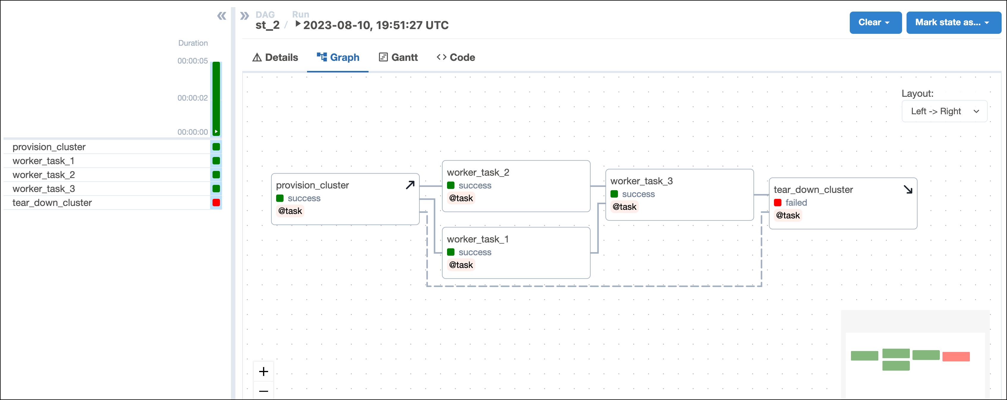Click the Gantt tab icon
The image size is (1007, 400).
(383, 57)
